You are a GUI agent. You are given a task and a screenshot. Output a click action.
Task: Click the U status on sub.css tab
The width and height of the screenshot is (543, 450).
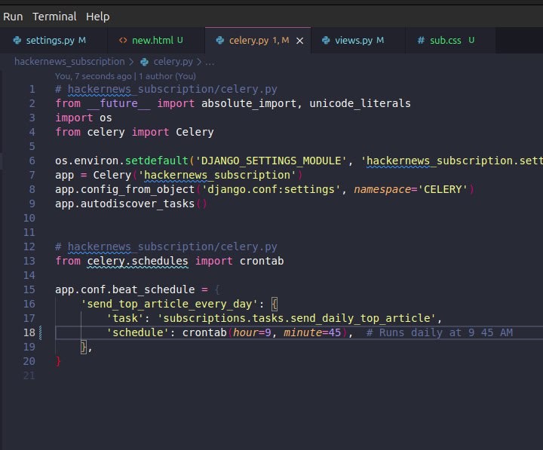point(471,40)
